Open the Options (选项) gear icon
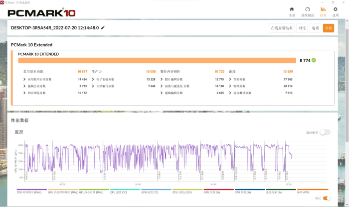Screen dimensions: 349x207 coord(336,9)
